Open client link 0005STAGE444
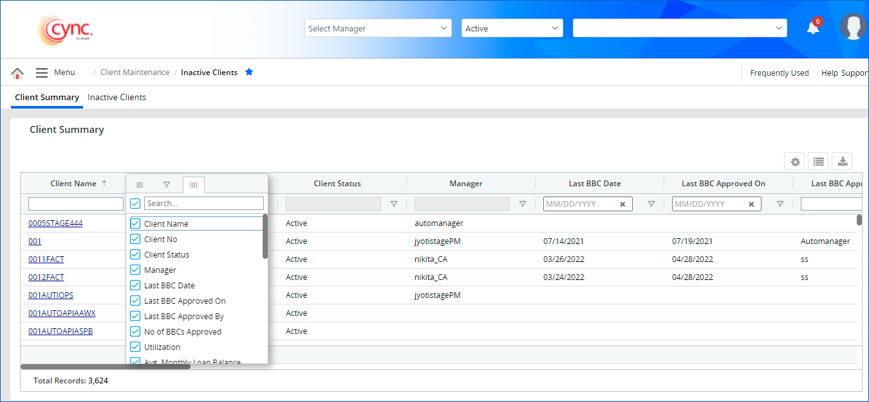The image size is (869, 402). pos(55,223)
